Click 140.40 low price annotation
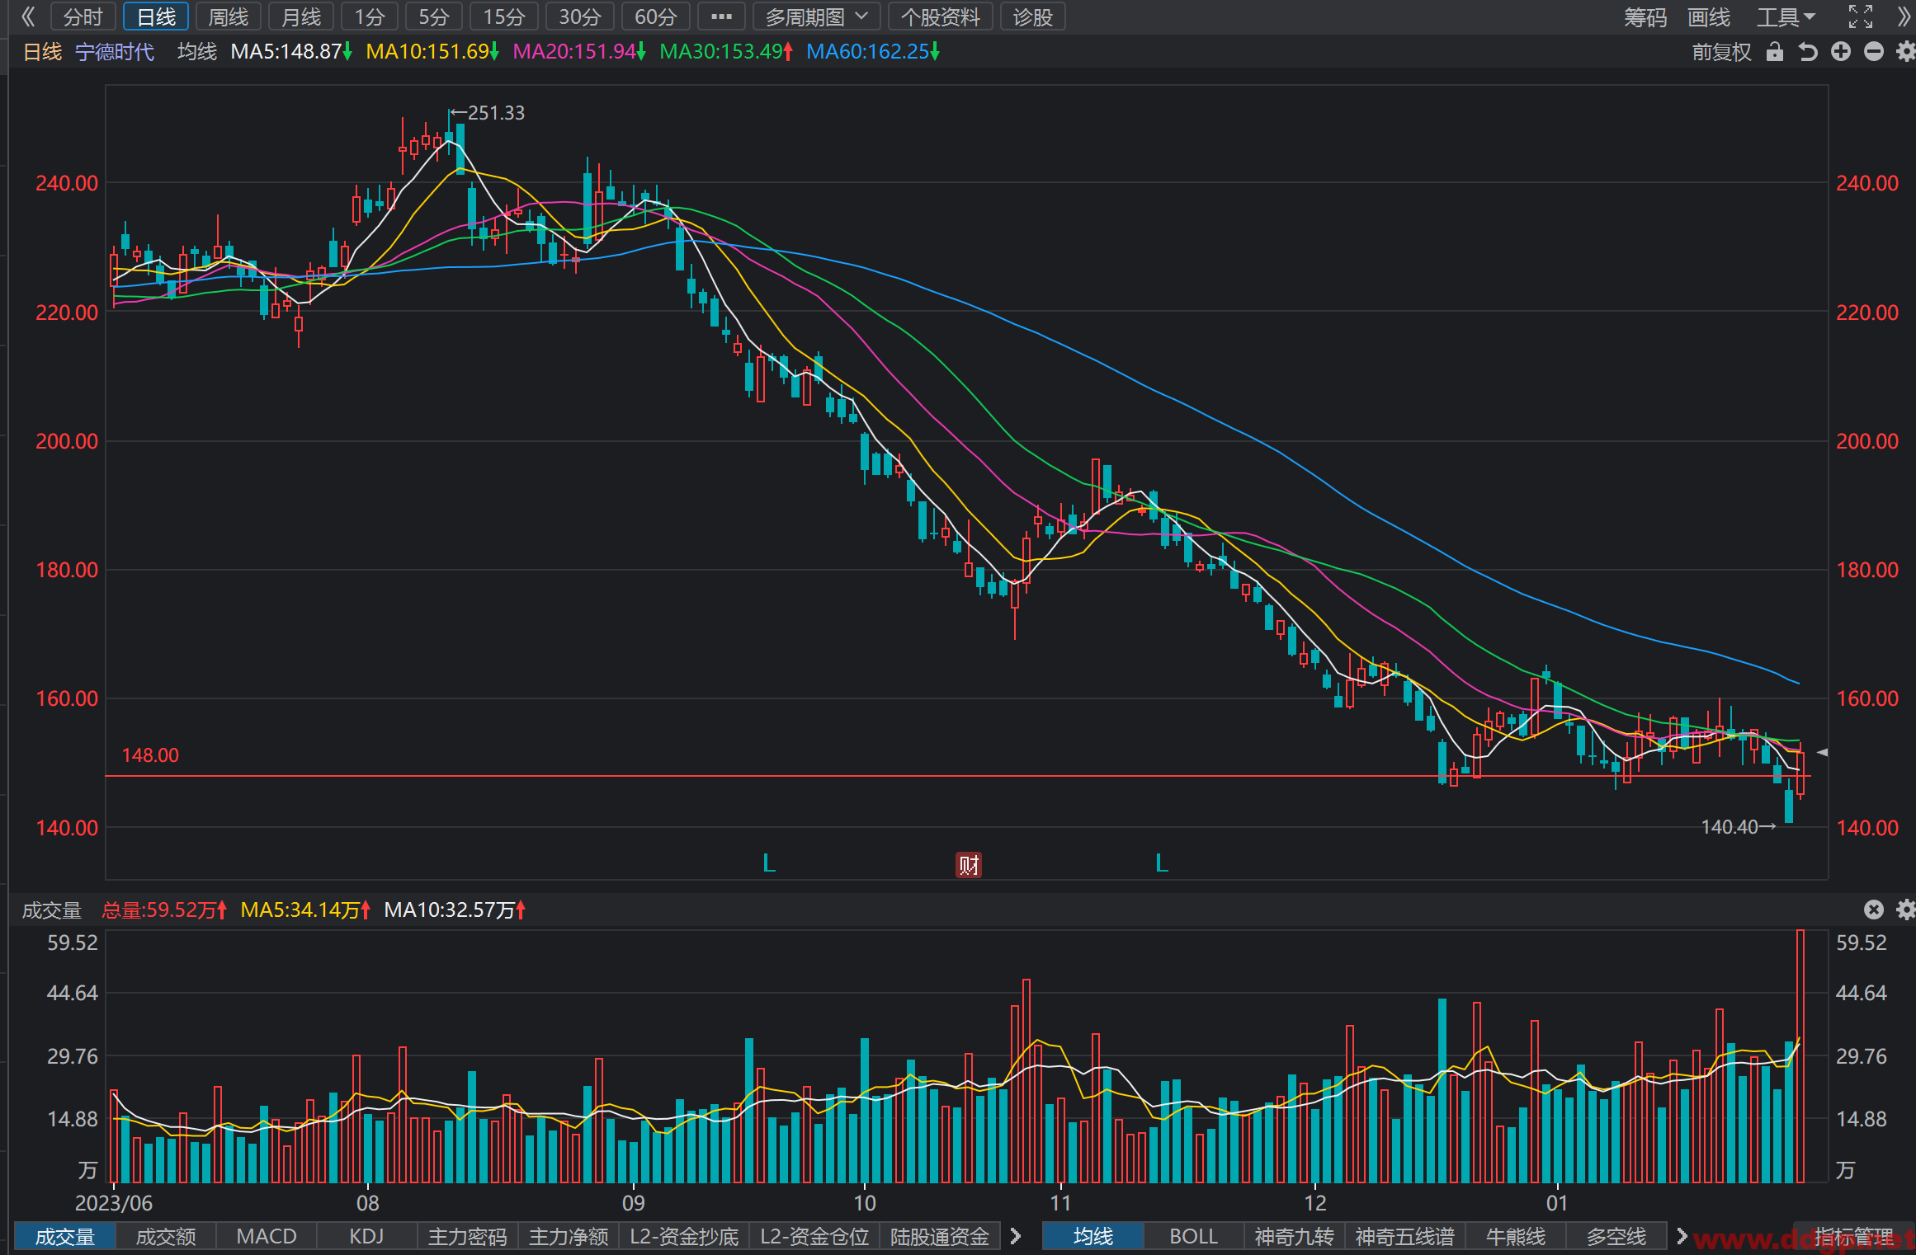 (x=1738, y=827)
